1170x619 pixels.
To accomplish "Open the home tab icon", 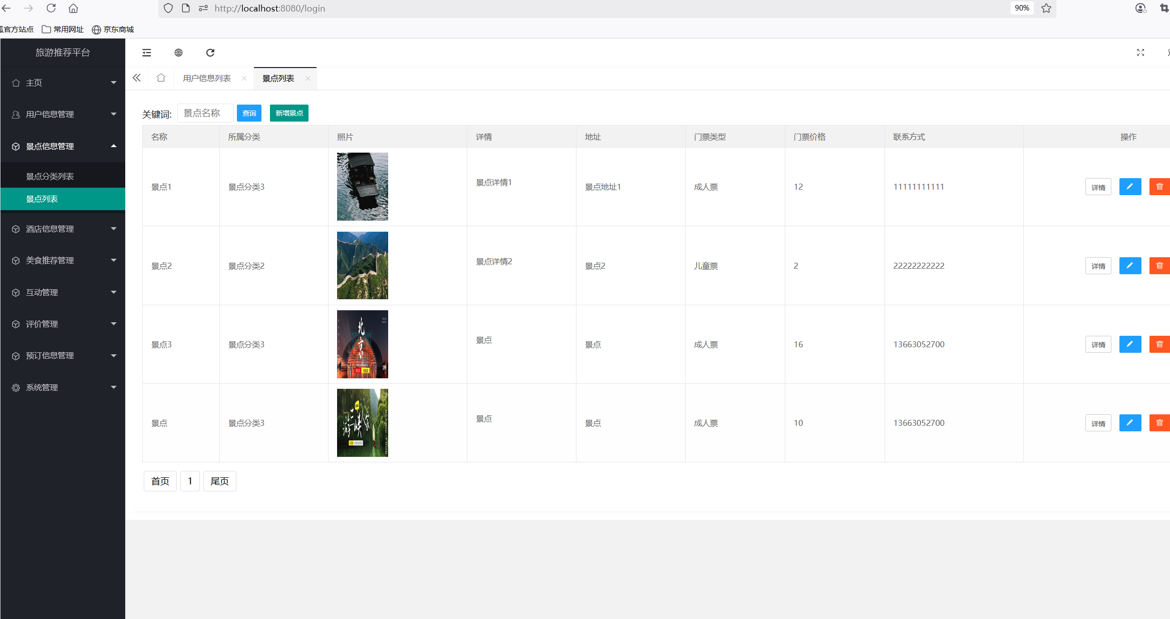I will pyautogui.click(x=161, y=78).
